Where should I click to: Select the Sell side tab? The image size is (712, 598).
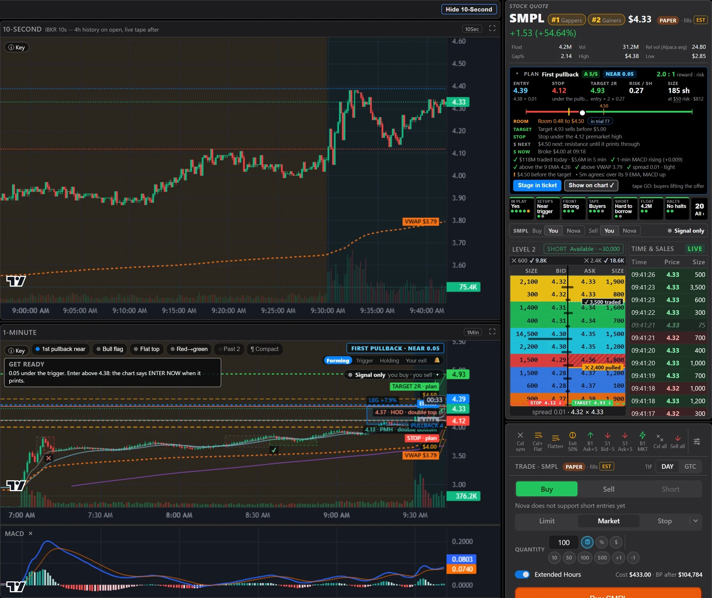(x=608, y=489)
